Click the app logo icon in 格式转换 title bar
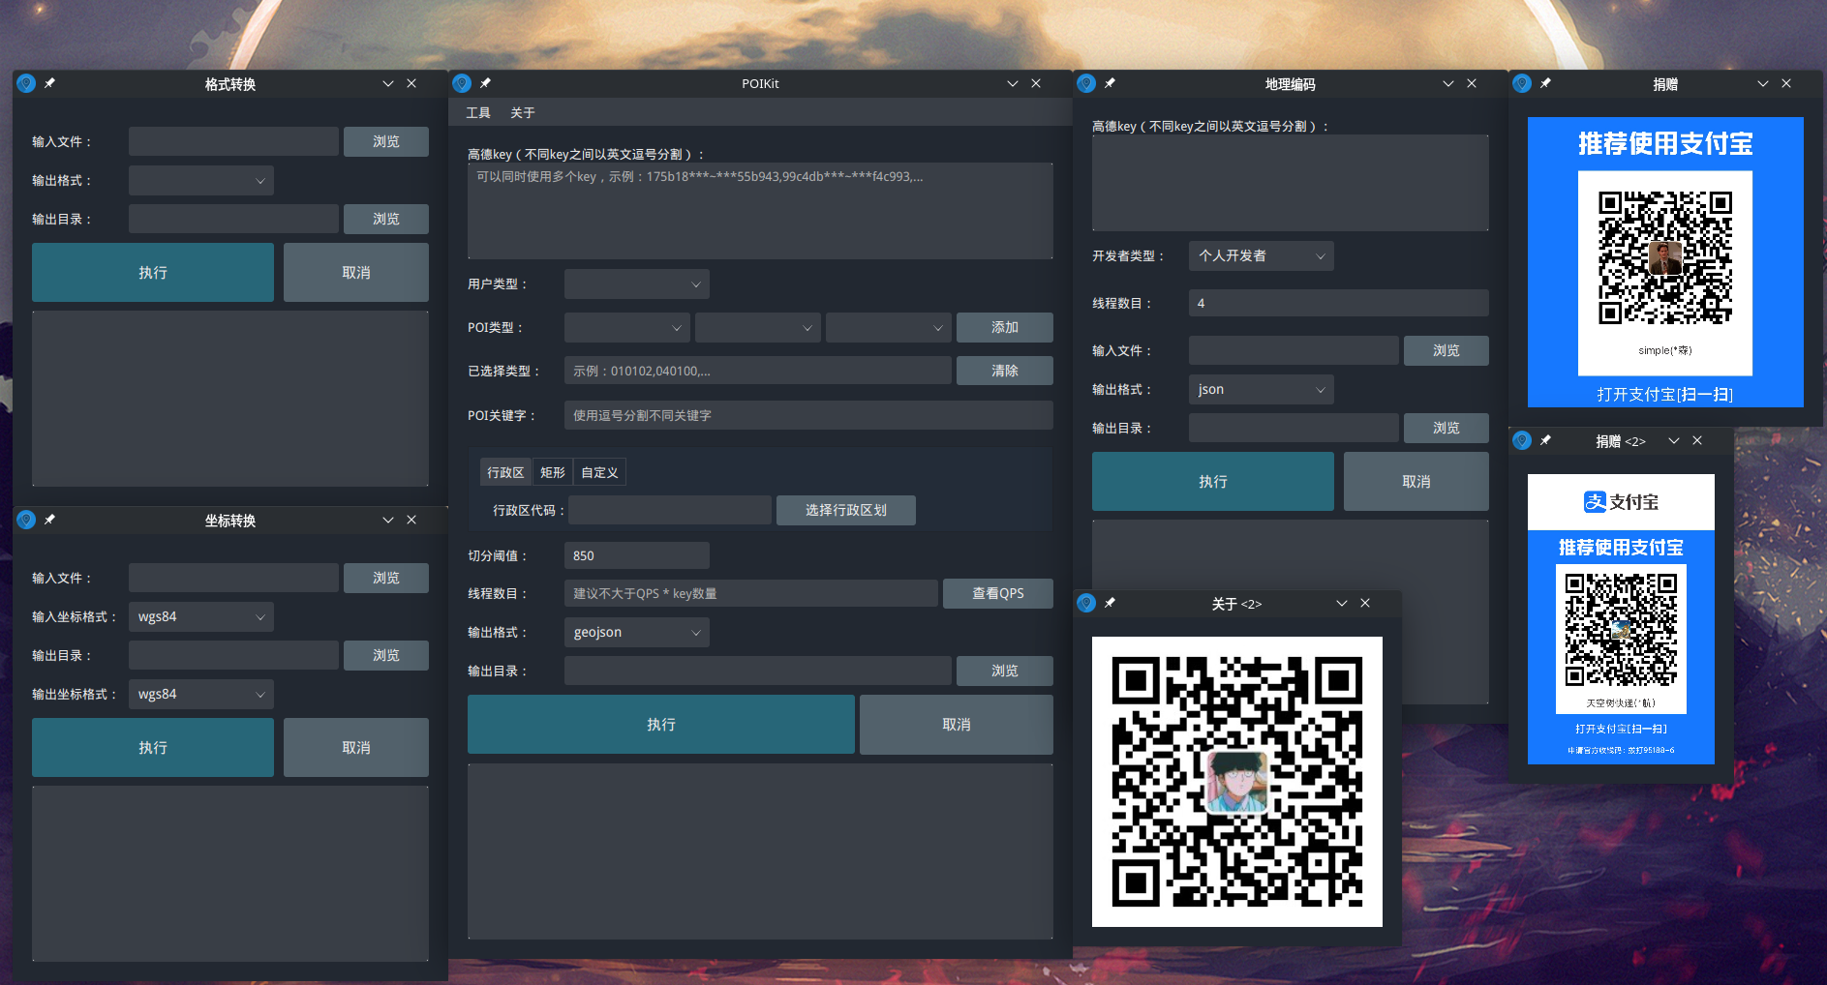Image resolution: width=1827 pixels, height=985 pixels. tap(26, 83)
